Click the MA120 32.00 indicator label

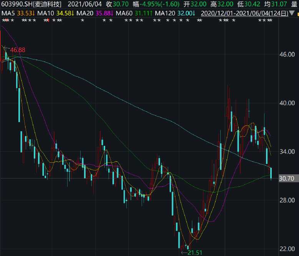click(x=175, y=13)
